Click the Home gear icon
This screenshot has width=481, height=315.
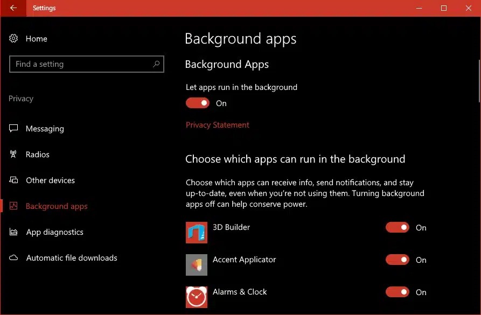click(13, 38)
